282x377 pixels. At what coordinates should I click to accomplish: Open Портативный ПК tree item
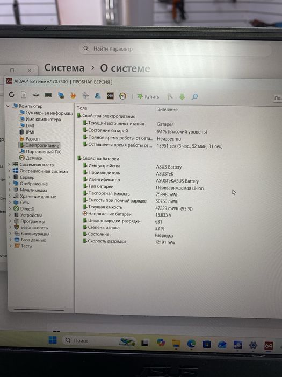click(40, 152)
